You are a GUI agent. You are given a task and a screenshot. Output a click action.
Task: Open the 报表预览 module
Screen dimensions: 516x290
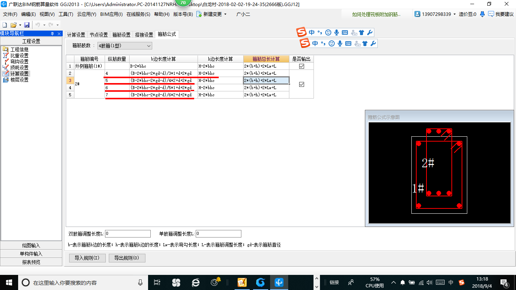[x=31, y=262]
